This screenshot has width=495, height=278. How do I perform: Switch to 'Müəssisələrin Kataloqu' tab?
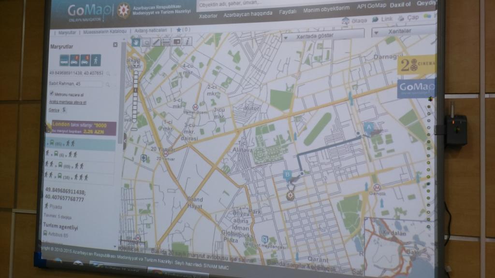(x=105, y=31)
